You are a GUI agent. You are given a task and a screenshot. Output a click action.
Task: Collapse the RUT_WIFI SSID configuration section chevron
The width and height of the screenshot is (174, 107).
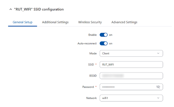tap(10, 9)
